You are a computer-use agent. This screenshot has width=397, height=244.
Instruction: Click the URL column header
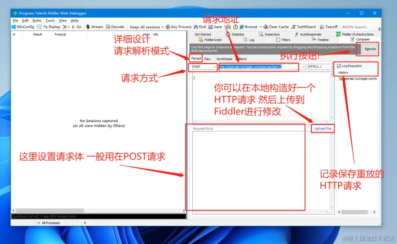click(x=155, y=34)
